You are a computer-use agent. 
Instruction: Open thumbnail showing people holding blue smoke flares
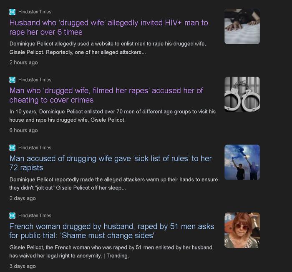click(242, 162)
